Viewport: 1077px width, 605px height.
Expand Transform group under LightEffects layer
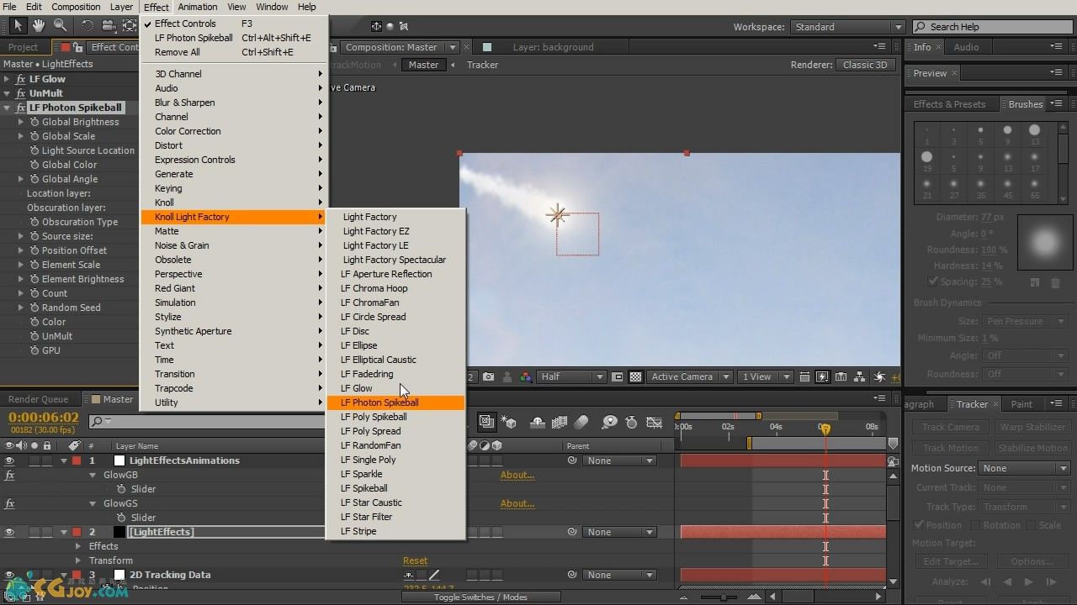pos(78,560)
